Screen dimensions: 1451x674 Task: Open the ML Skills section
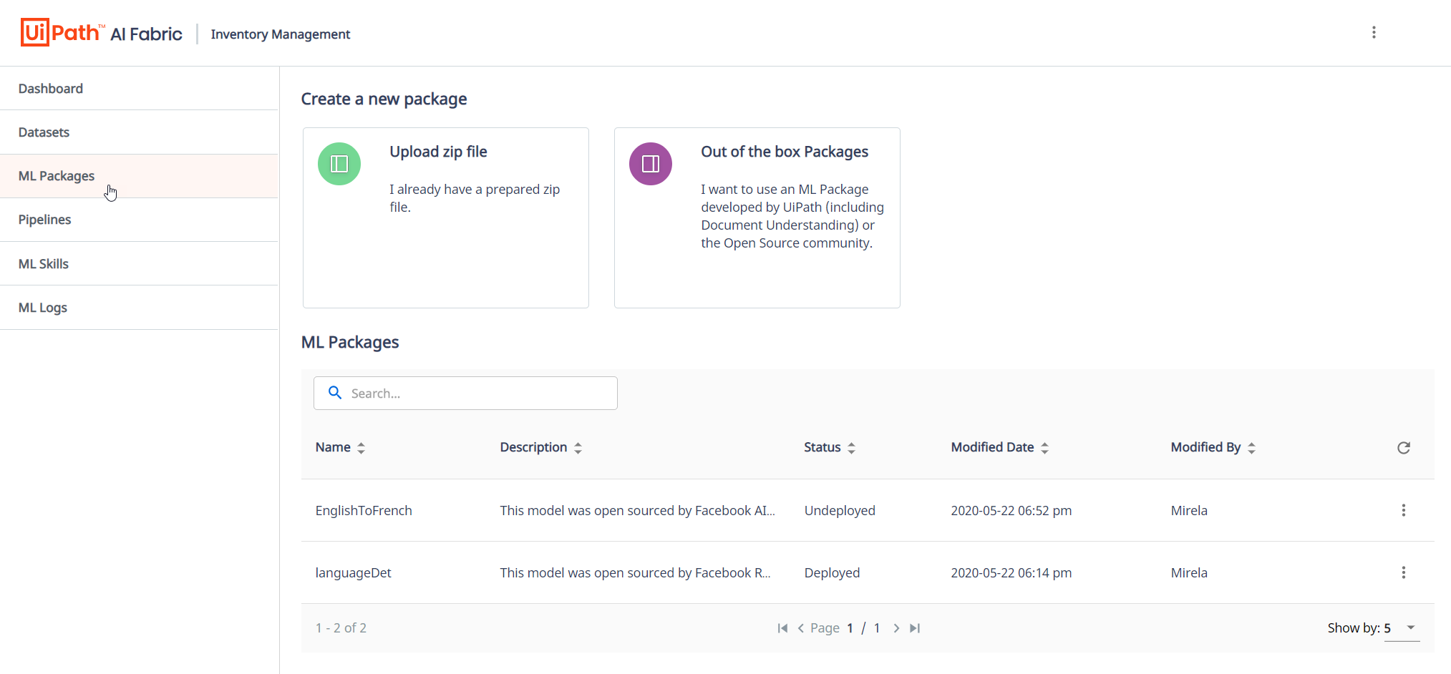44,263
